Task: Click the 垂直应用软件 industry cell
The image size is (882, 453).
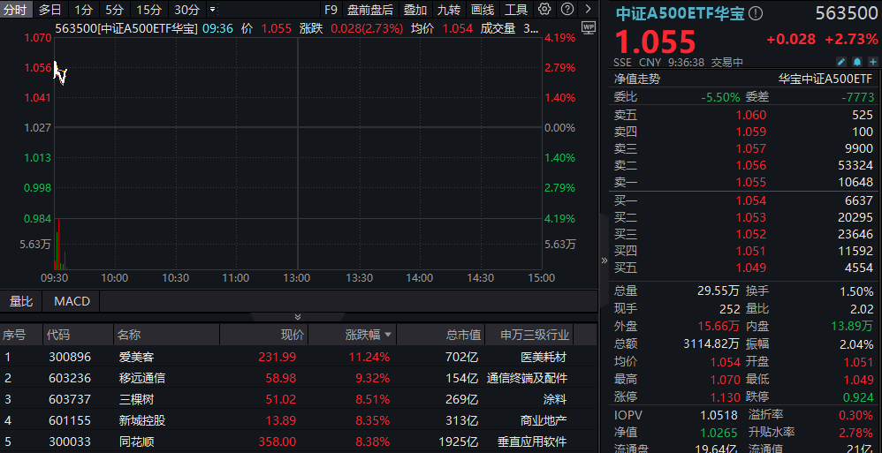Action: click(x=532, y=442)
